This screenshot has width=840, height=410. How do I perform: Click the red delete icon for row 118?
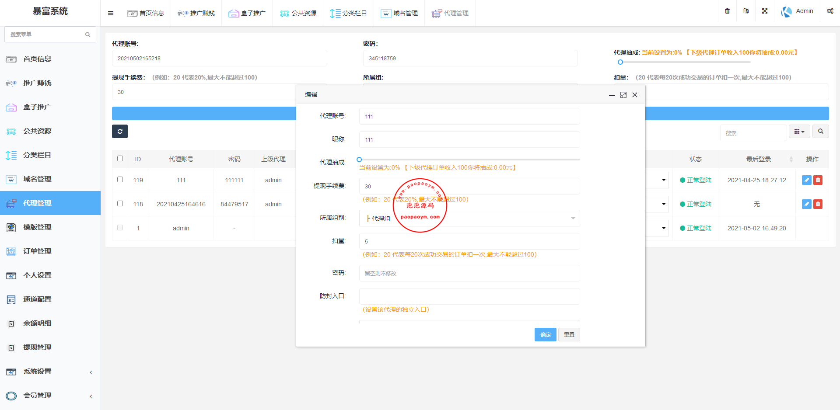click(818, 204)
